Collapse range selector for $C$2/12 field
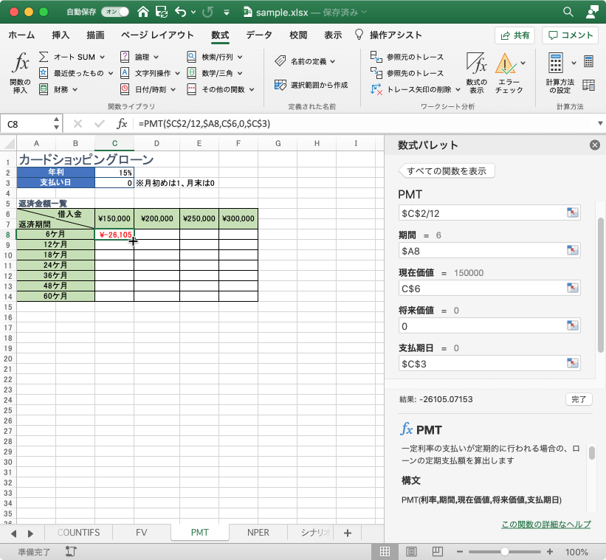This screenshot has width=606, height=560. tap(572, 212)
